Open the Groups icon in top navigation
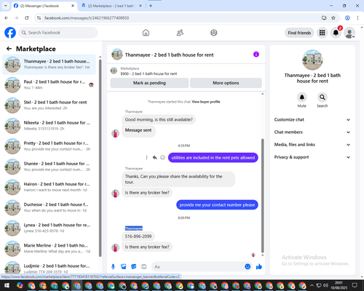 (x=214, y=33)
